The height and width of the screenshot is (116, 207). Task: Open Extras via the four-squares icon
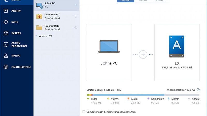coord(6,33)
